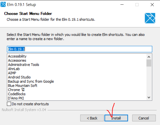Select CodeBlocks folder entry
Viewport: 160px width, 125px height.
pos(17,94)
